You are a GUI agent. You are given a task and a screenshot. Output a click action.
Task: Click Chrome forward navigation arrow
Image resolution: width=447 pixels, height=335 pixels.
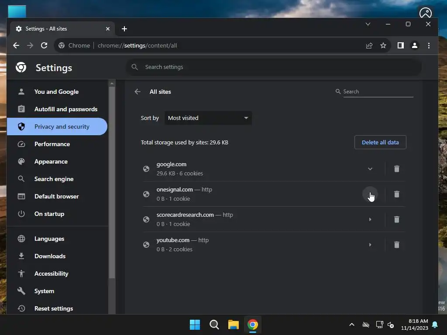click(30, 45)
